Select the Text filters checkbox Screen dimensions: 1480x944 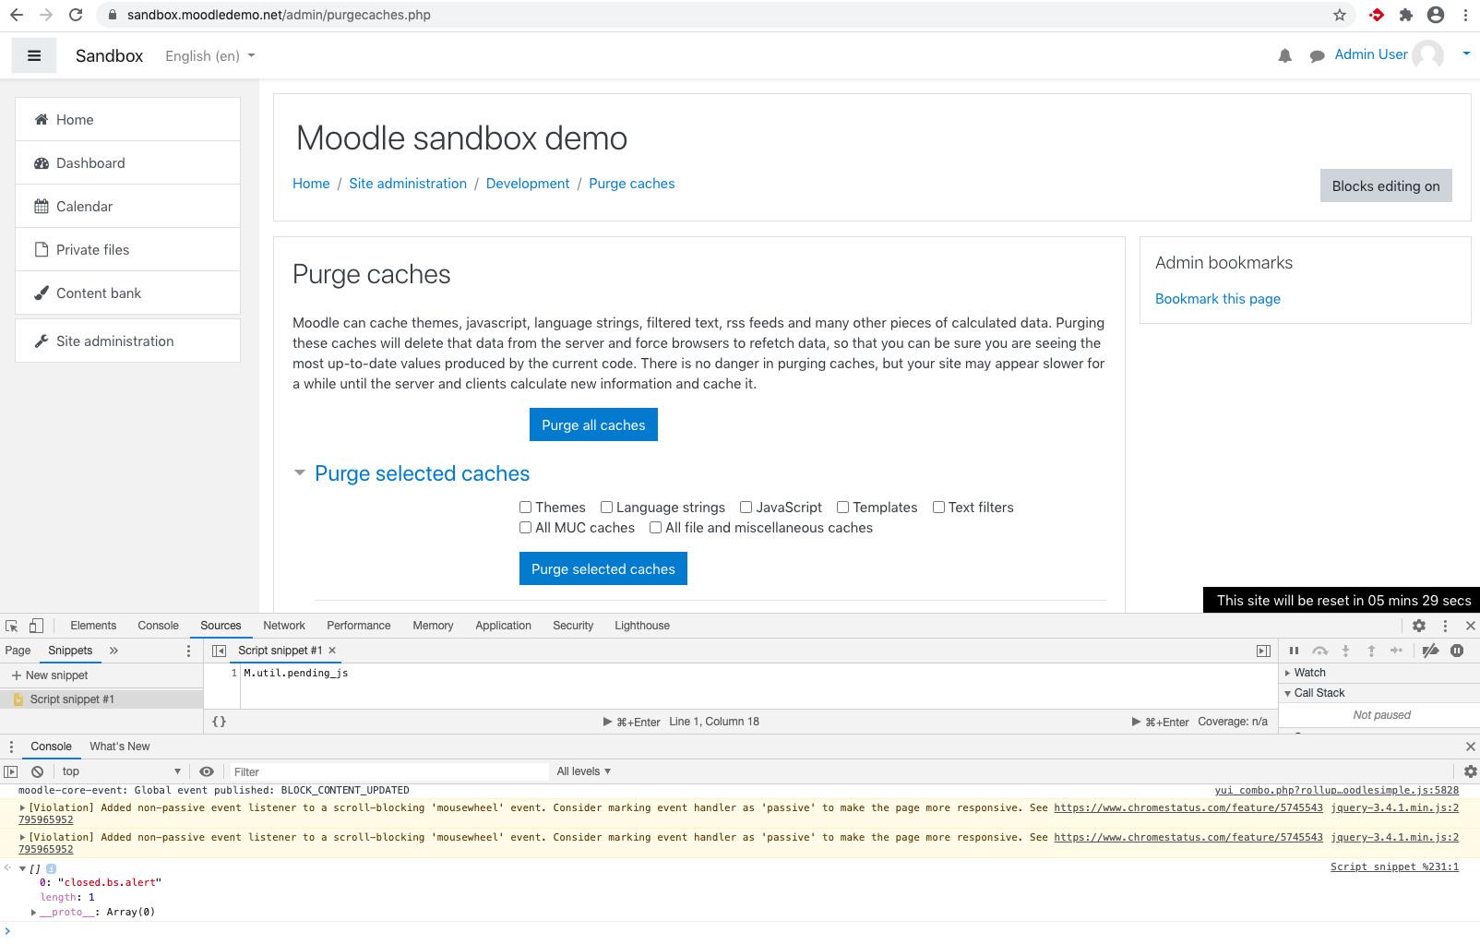(938, 508)
